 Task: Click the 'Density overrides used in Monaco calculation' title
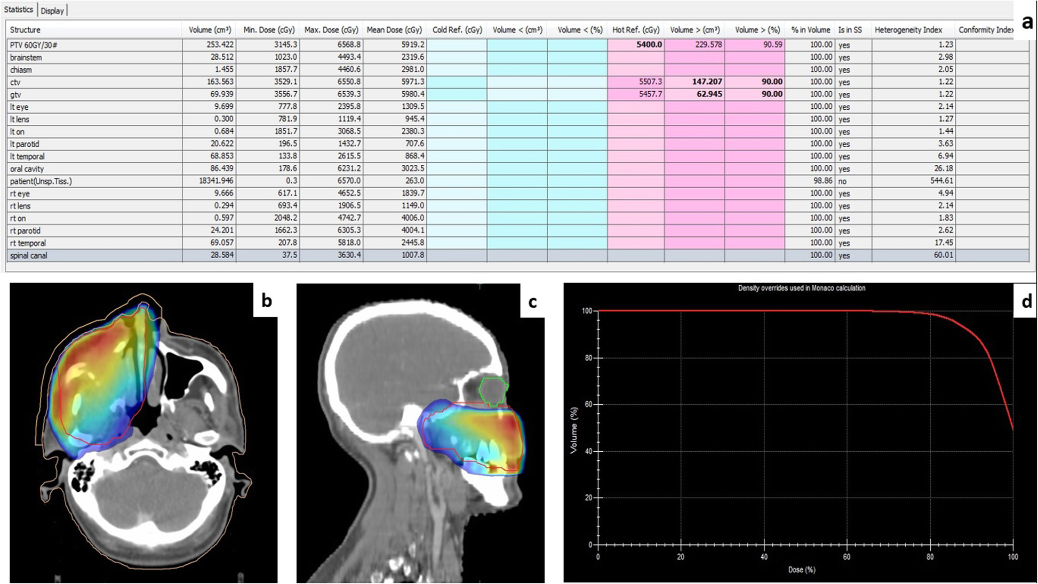click(x=802, y=288)
